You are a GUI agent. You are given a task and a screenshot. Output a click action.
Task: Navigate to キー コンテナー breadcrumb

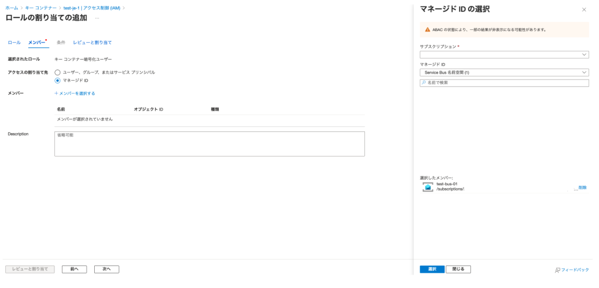click(x=41, y=7)
